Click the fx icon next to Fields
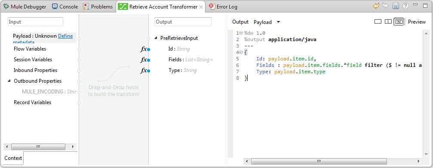Screen dimensions: 433x168 (x=144, y=60)
